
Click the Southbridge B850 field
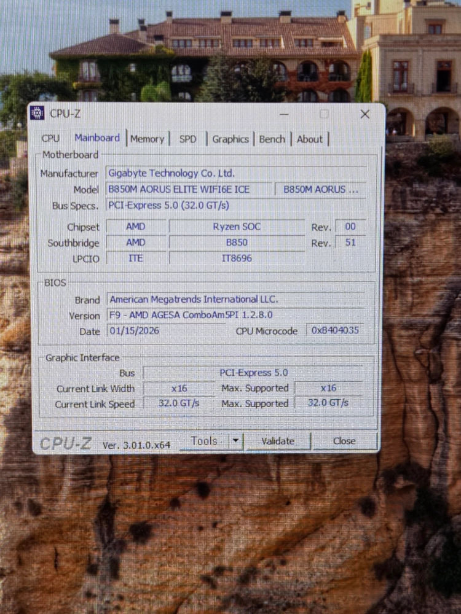pyautogui.click(x=237, y=243)
